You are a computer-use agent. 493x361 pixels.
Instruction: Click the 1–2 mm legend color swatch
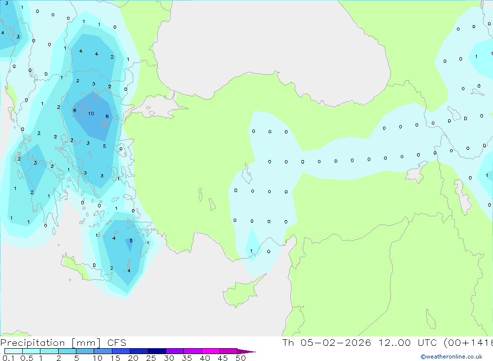coord(49,351)
